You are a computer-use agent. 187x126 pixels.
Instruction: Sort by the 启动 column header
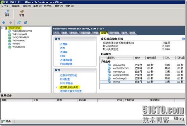(x=140, y=58)
